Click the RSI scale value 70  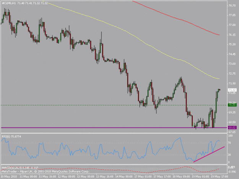coord(230,143)
